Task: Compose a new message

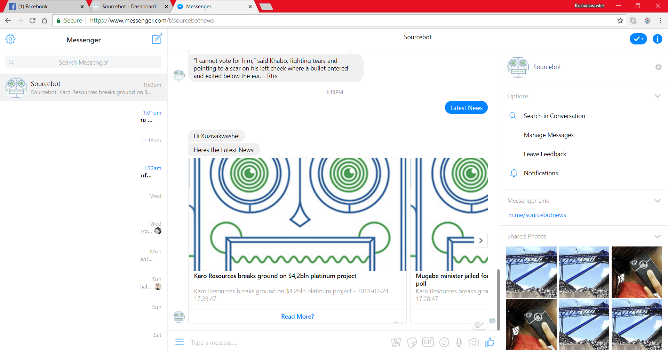Action: [157, 39]
